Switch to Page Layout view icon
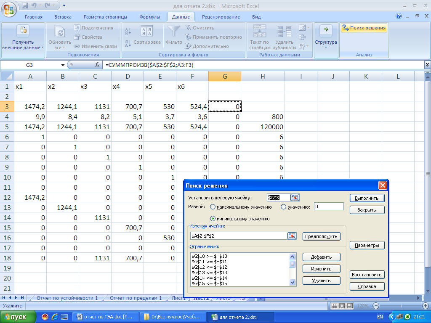 [342, 306]
